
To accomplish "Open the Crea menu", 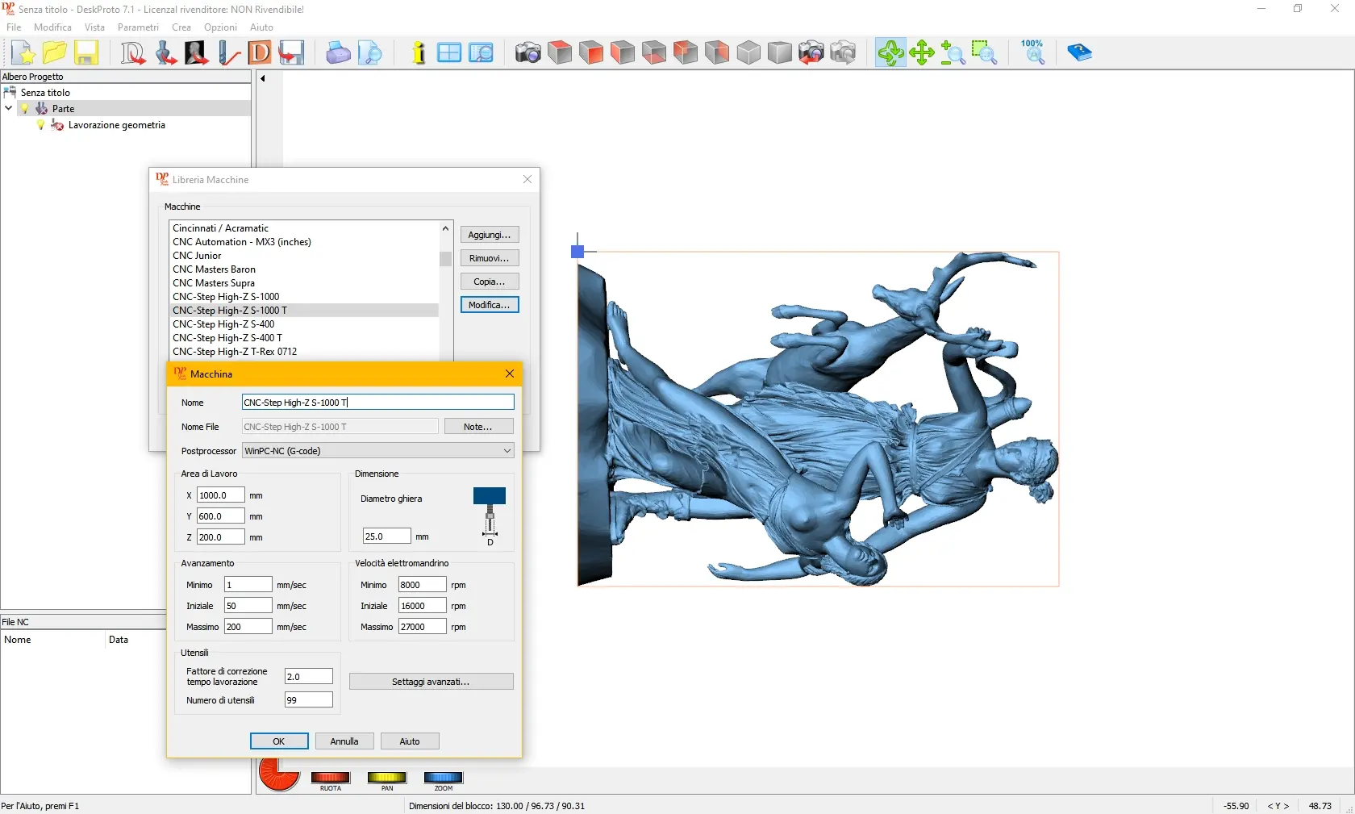I will (181, 27).
